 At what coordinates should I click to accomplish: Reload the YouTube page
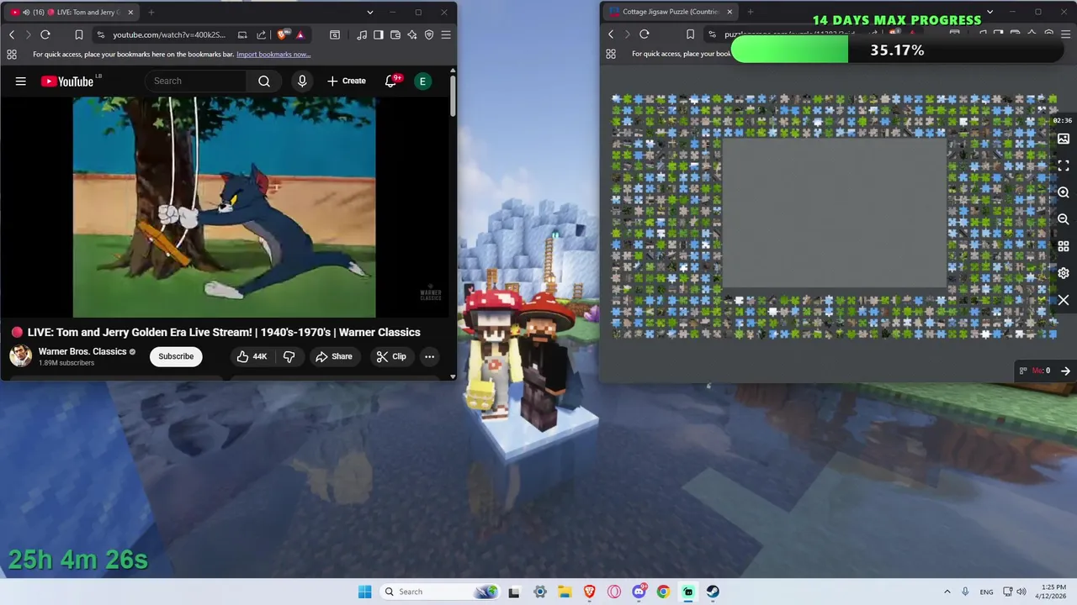click(45, 34)
